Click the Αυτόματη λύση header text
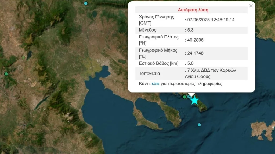 pyautogui.click(x=193, y=10)
